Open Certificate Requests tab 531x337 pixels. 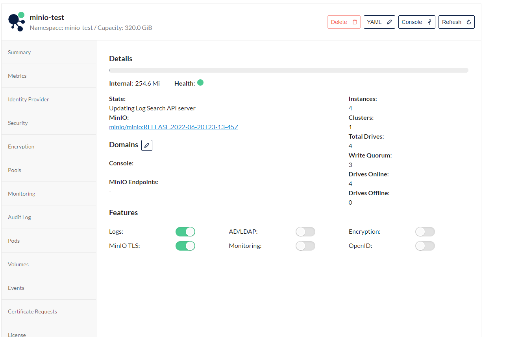pos(49,311)
